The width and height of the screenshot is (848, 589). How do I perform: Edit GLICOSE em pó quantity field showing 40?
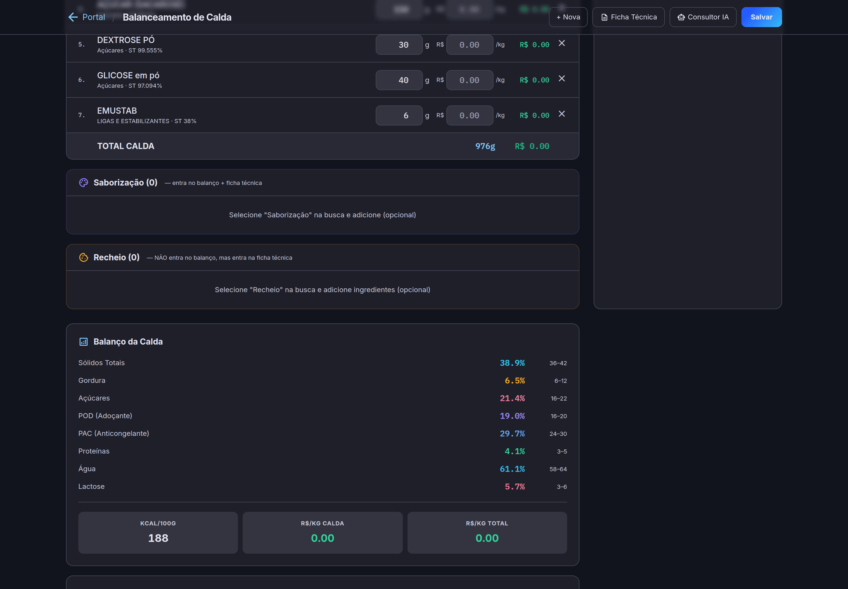399,80
